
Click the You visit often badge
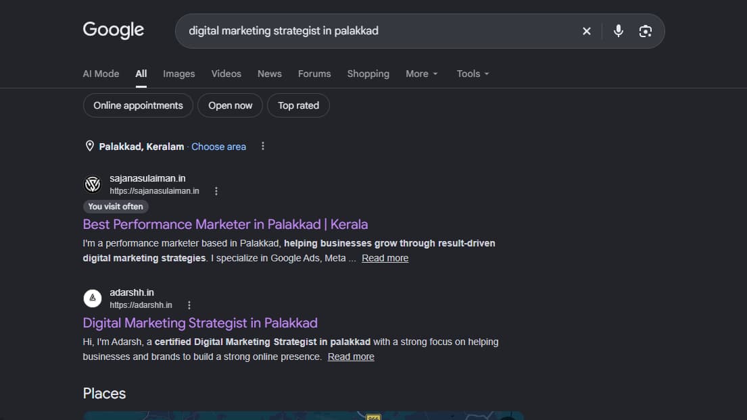point(116,207)
